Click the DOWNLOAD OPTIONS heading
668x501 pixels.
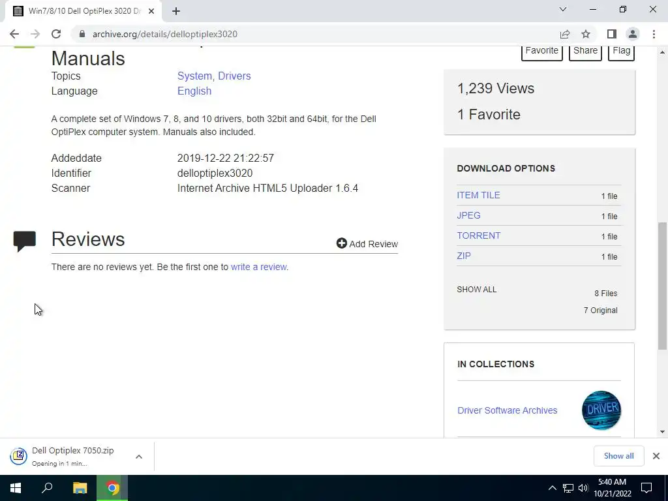click(x=506, y=168)
